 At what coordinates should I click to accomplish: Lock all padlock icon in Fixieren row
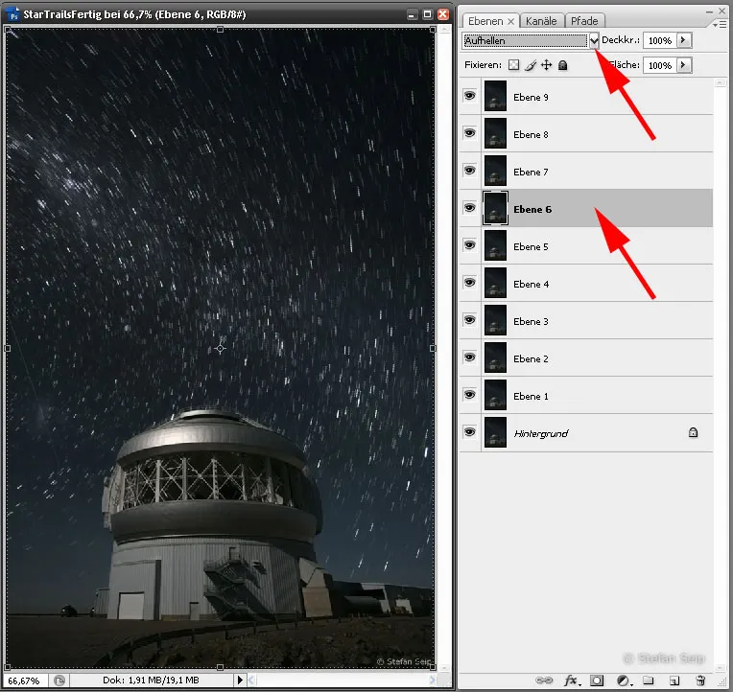coord(563,65)
